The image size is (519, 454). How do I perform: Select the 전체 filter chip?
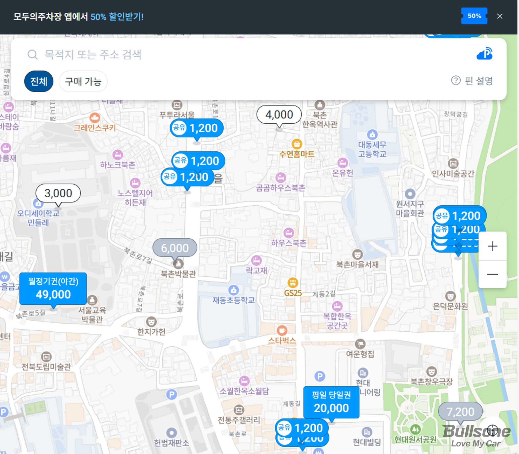(39, 81)
